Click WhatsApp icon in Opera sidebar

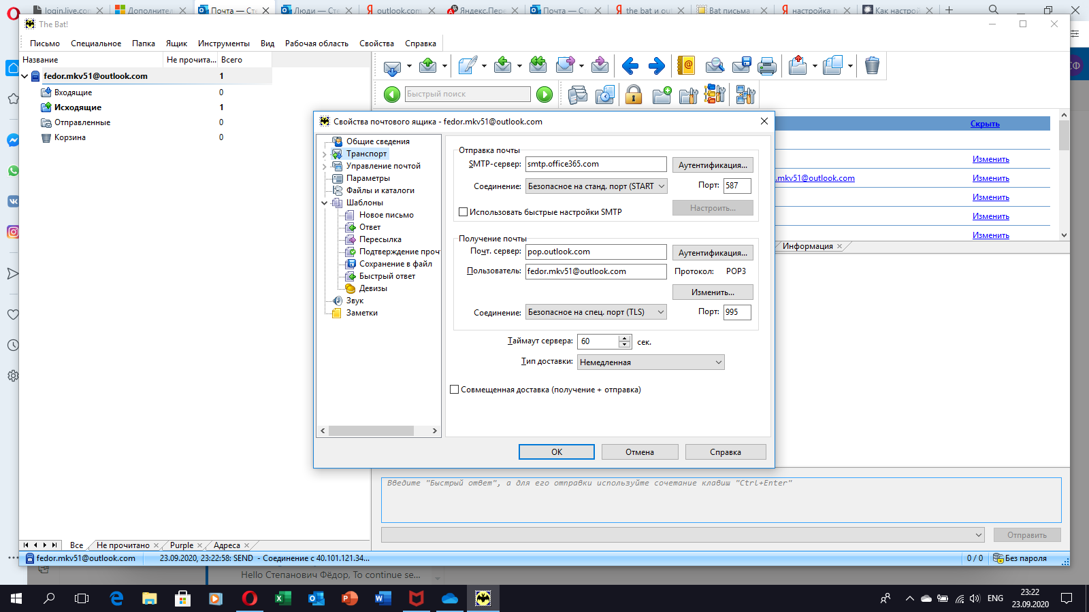[x=13, y=171]
